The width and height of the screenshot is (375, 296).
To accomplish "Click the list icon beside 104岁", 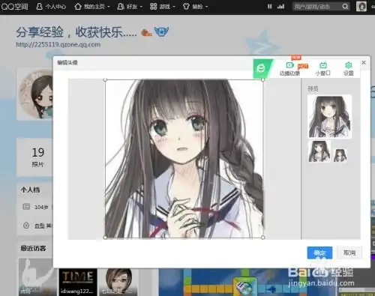I will click(x=26, y=207).
